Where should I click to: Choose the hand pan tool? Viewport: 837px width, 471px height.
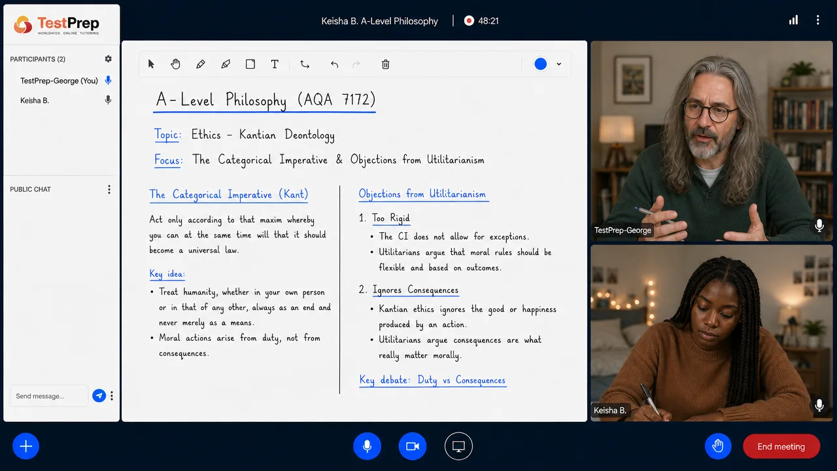[x=175, y=64]
